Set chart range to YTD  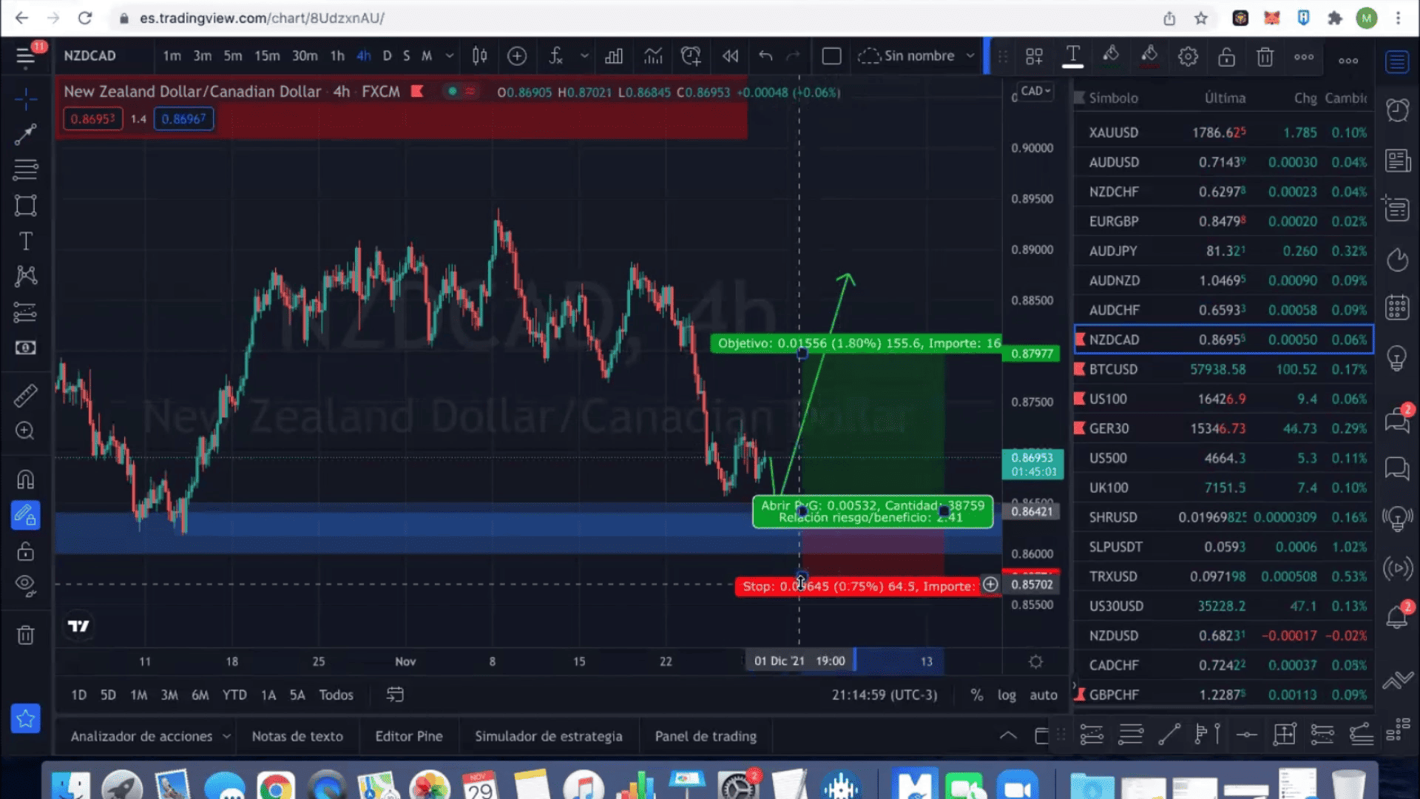coord(234,695)
